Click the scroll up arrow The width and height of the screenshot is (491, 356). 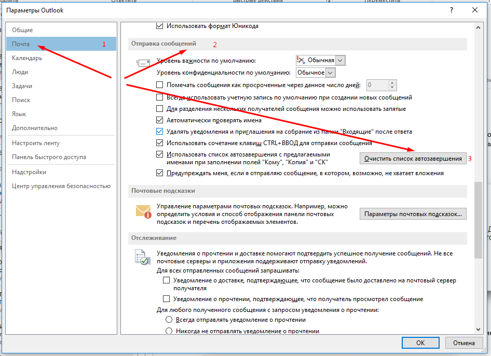pos(478,27)
